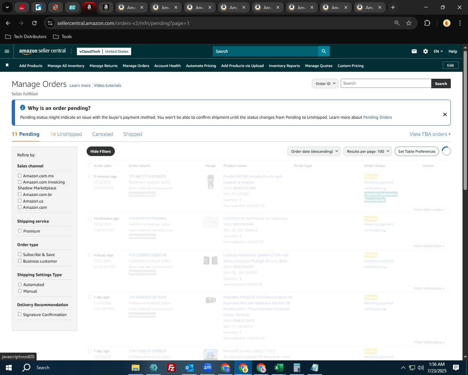Click the blue info icon

tap(23, 108)
